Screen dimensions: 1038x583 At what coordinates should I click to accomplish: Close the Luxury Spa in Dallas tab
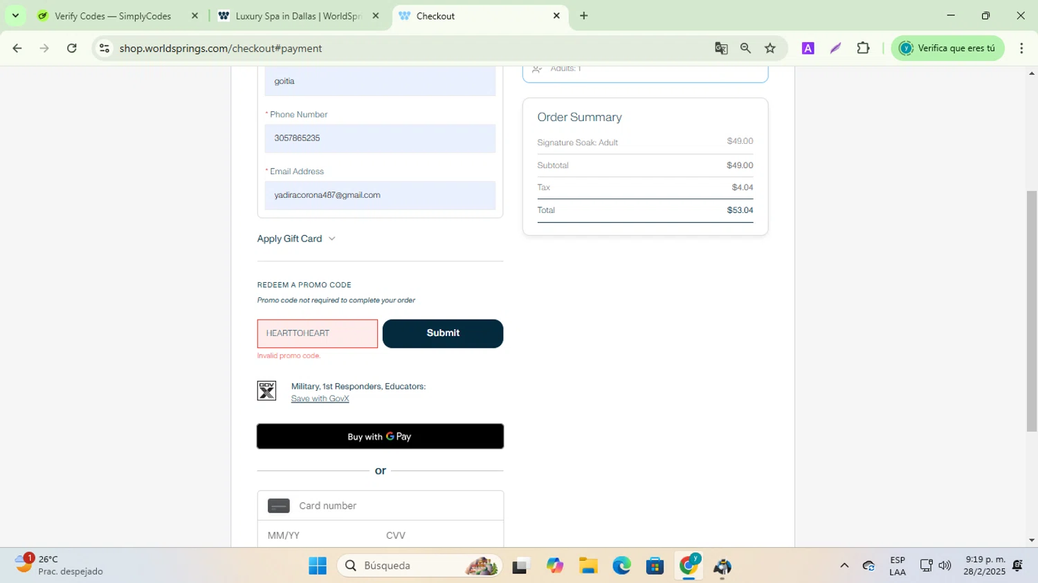[x=376, y=16]
